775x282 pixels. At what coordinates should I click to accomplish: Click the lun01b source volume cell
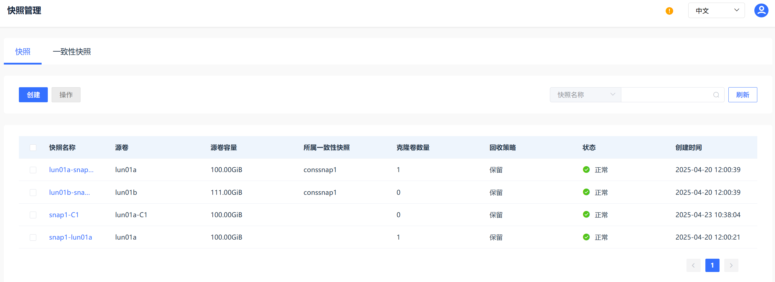pos(126,192)
